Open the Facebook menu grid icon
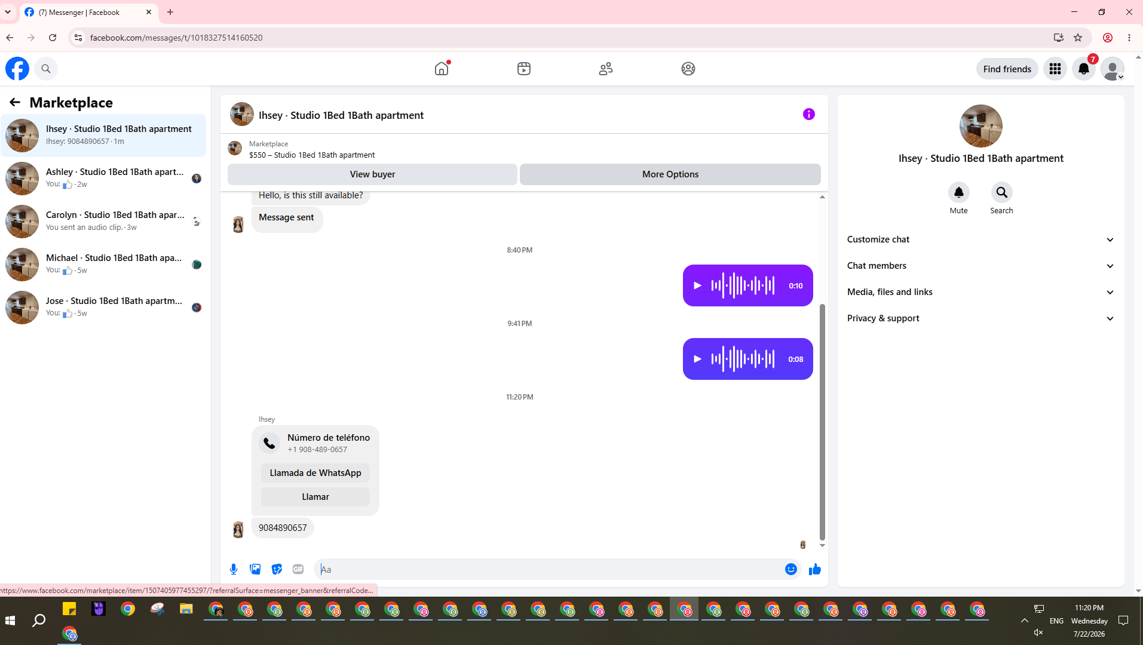The width and height of the screenshot is (1143, 645). [x=1055, y=69]
